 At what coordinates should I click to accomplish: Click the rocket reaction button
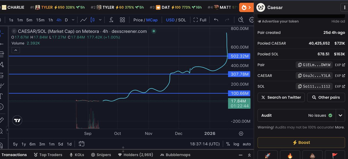pos(267,155)
